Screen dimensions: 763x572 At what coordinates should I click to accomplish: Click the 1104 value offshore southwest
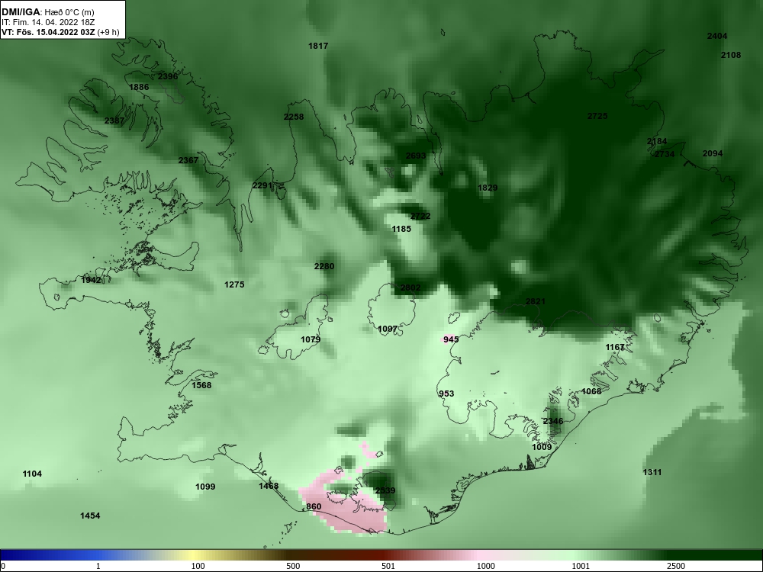coord(32,474)
